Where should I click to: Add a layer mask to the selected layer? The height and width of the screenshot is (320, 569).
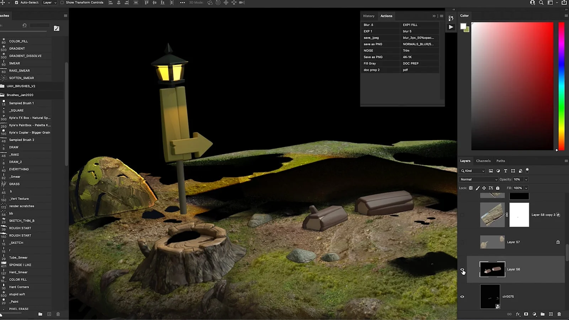(x=526, y=314)
